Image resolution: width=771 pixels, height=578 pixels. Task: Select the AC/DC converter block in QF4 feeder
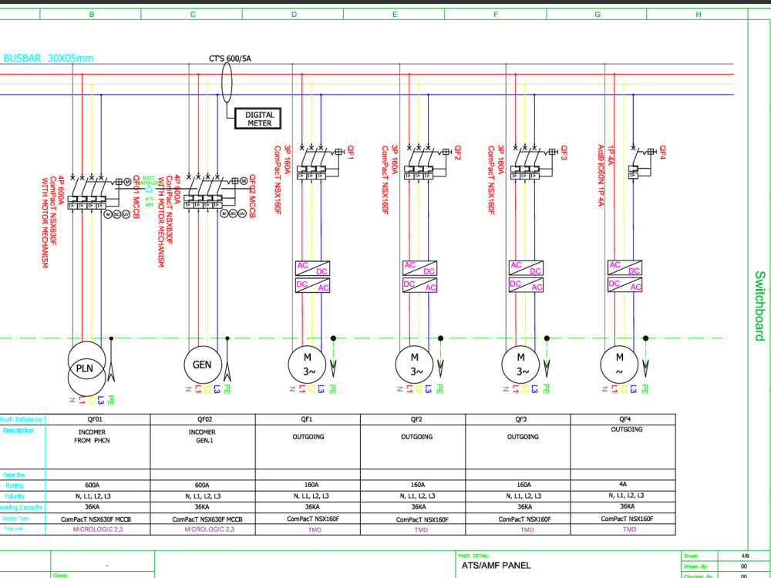tap(625, 268)
